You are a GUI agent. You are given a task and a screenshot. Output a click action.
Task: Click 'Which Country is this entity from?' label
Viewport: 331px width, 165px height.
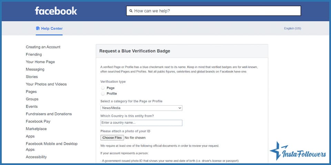(x=127, y=116)
